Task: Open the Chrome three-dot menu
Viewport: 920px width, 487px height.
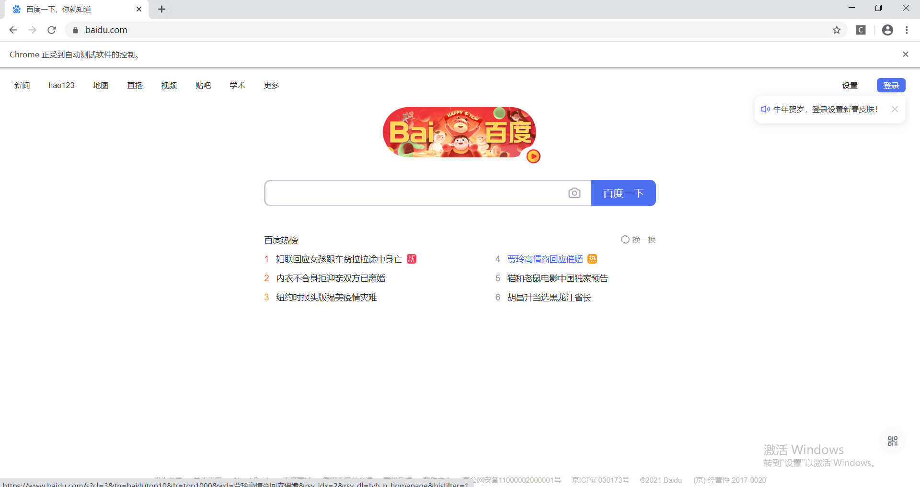Action: click(x=907, y=30)
